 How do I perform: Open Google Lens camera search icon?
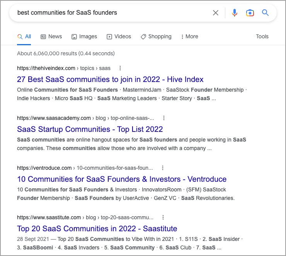tap(250, 13)
